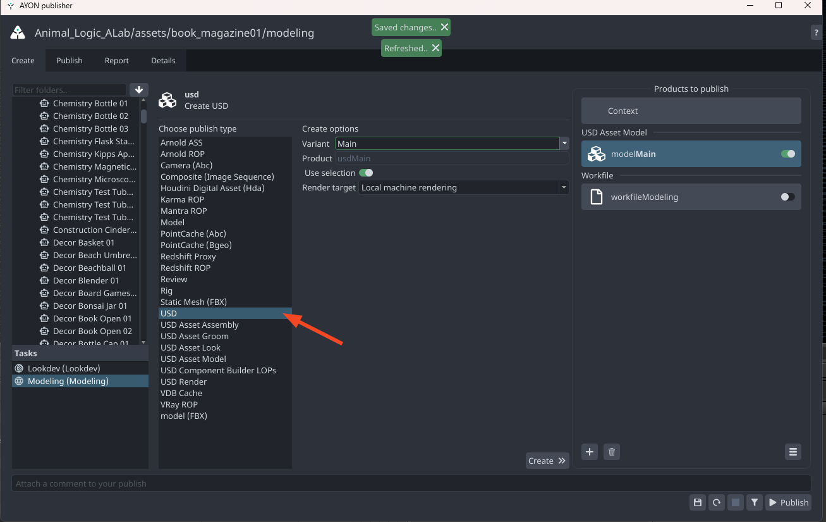826x522 pixels.
Task: Switch to the Create tab
Action: [23, 61]
